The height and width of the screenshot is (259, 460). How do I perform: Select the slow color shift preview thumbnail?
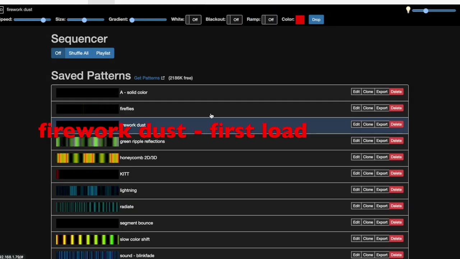click(x=87, y=239)
